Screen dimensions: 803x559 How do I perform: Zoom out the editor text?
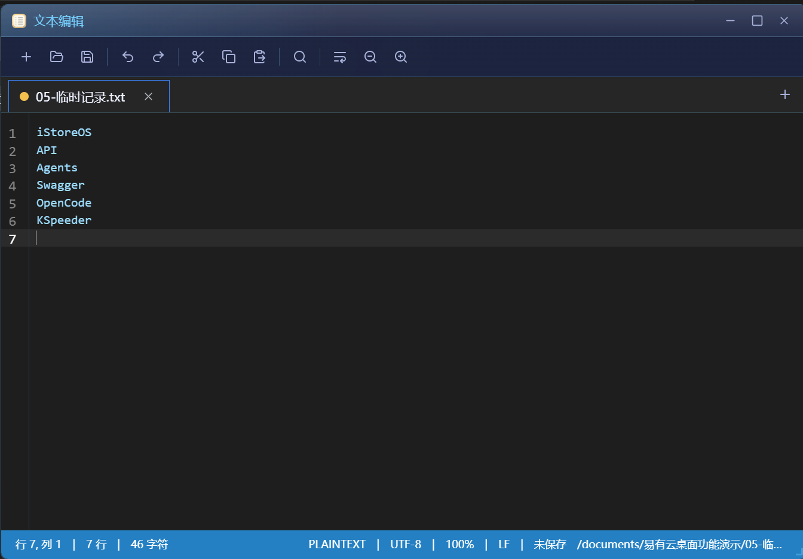pos(370,57)
